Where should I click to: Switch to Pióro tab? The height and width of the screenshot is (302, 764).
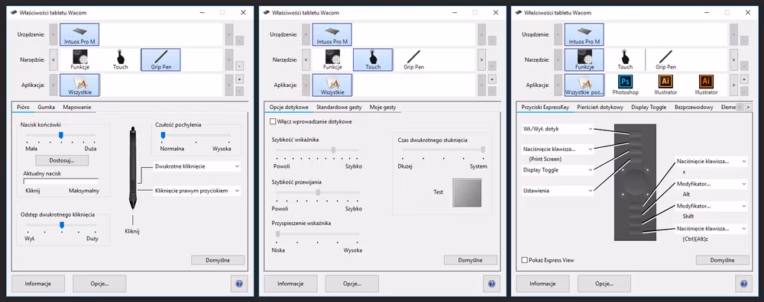(23, 107)
